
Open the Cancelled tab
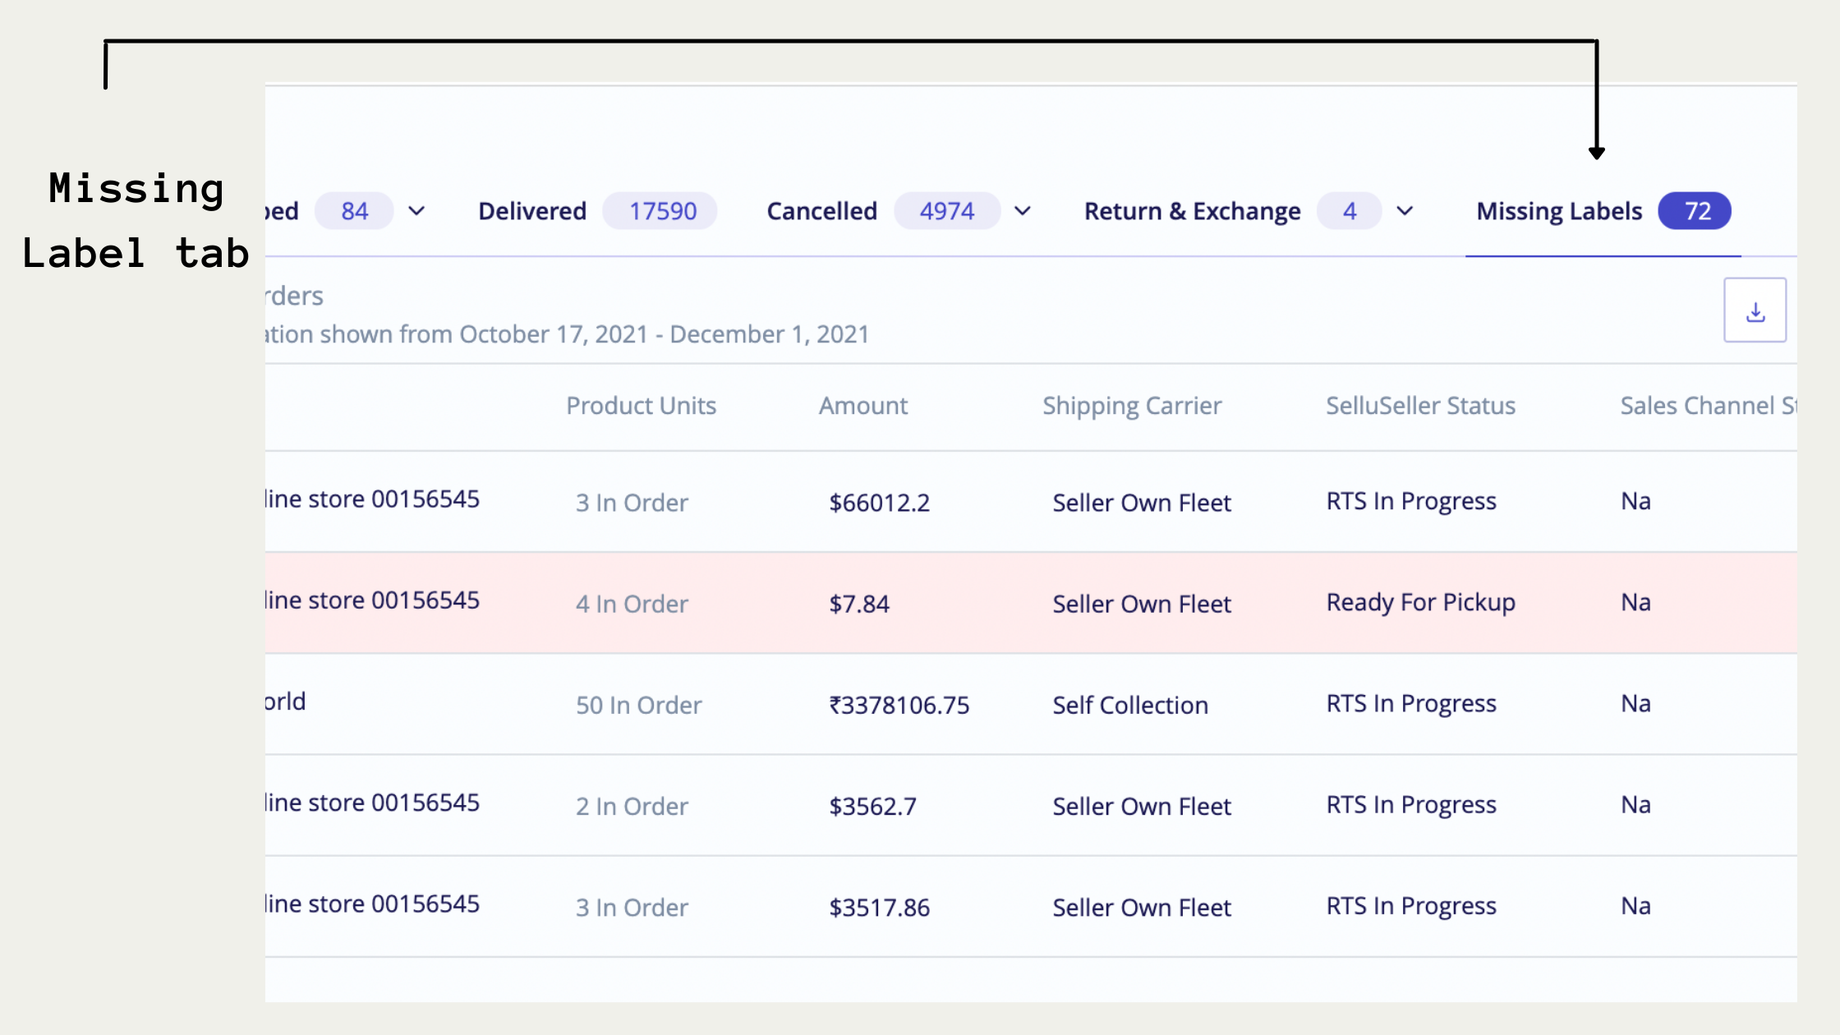click(x=822, y=211)
